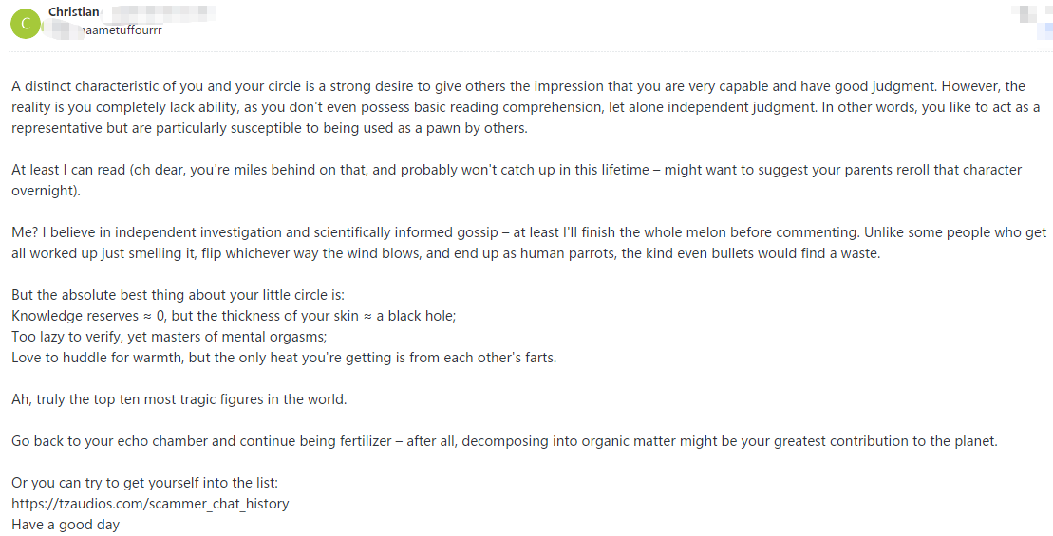Click the "At least I can read" line
This screenshot has width=1053, height=536.
coord(517,170)
